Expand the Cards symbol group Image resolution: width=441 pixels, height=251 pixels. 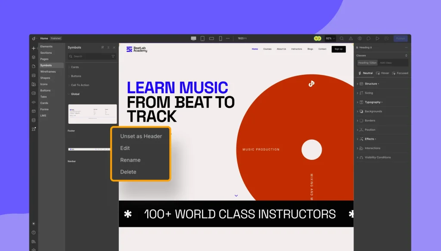tap(75, 67)
